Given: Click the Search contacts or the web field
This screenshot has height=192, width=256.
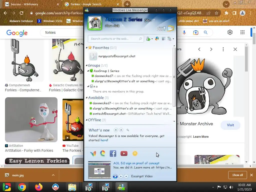Looking at the screenshot, I should click(116, 39).
